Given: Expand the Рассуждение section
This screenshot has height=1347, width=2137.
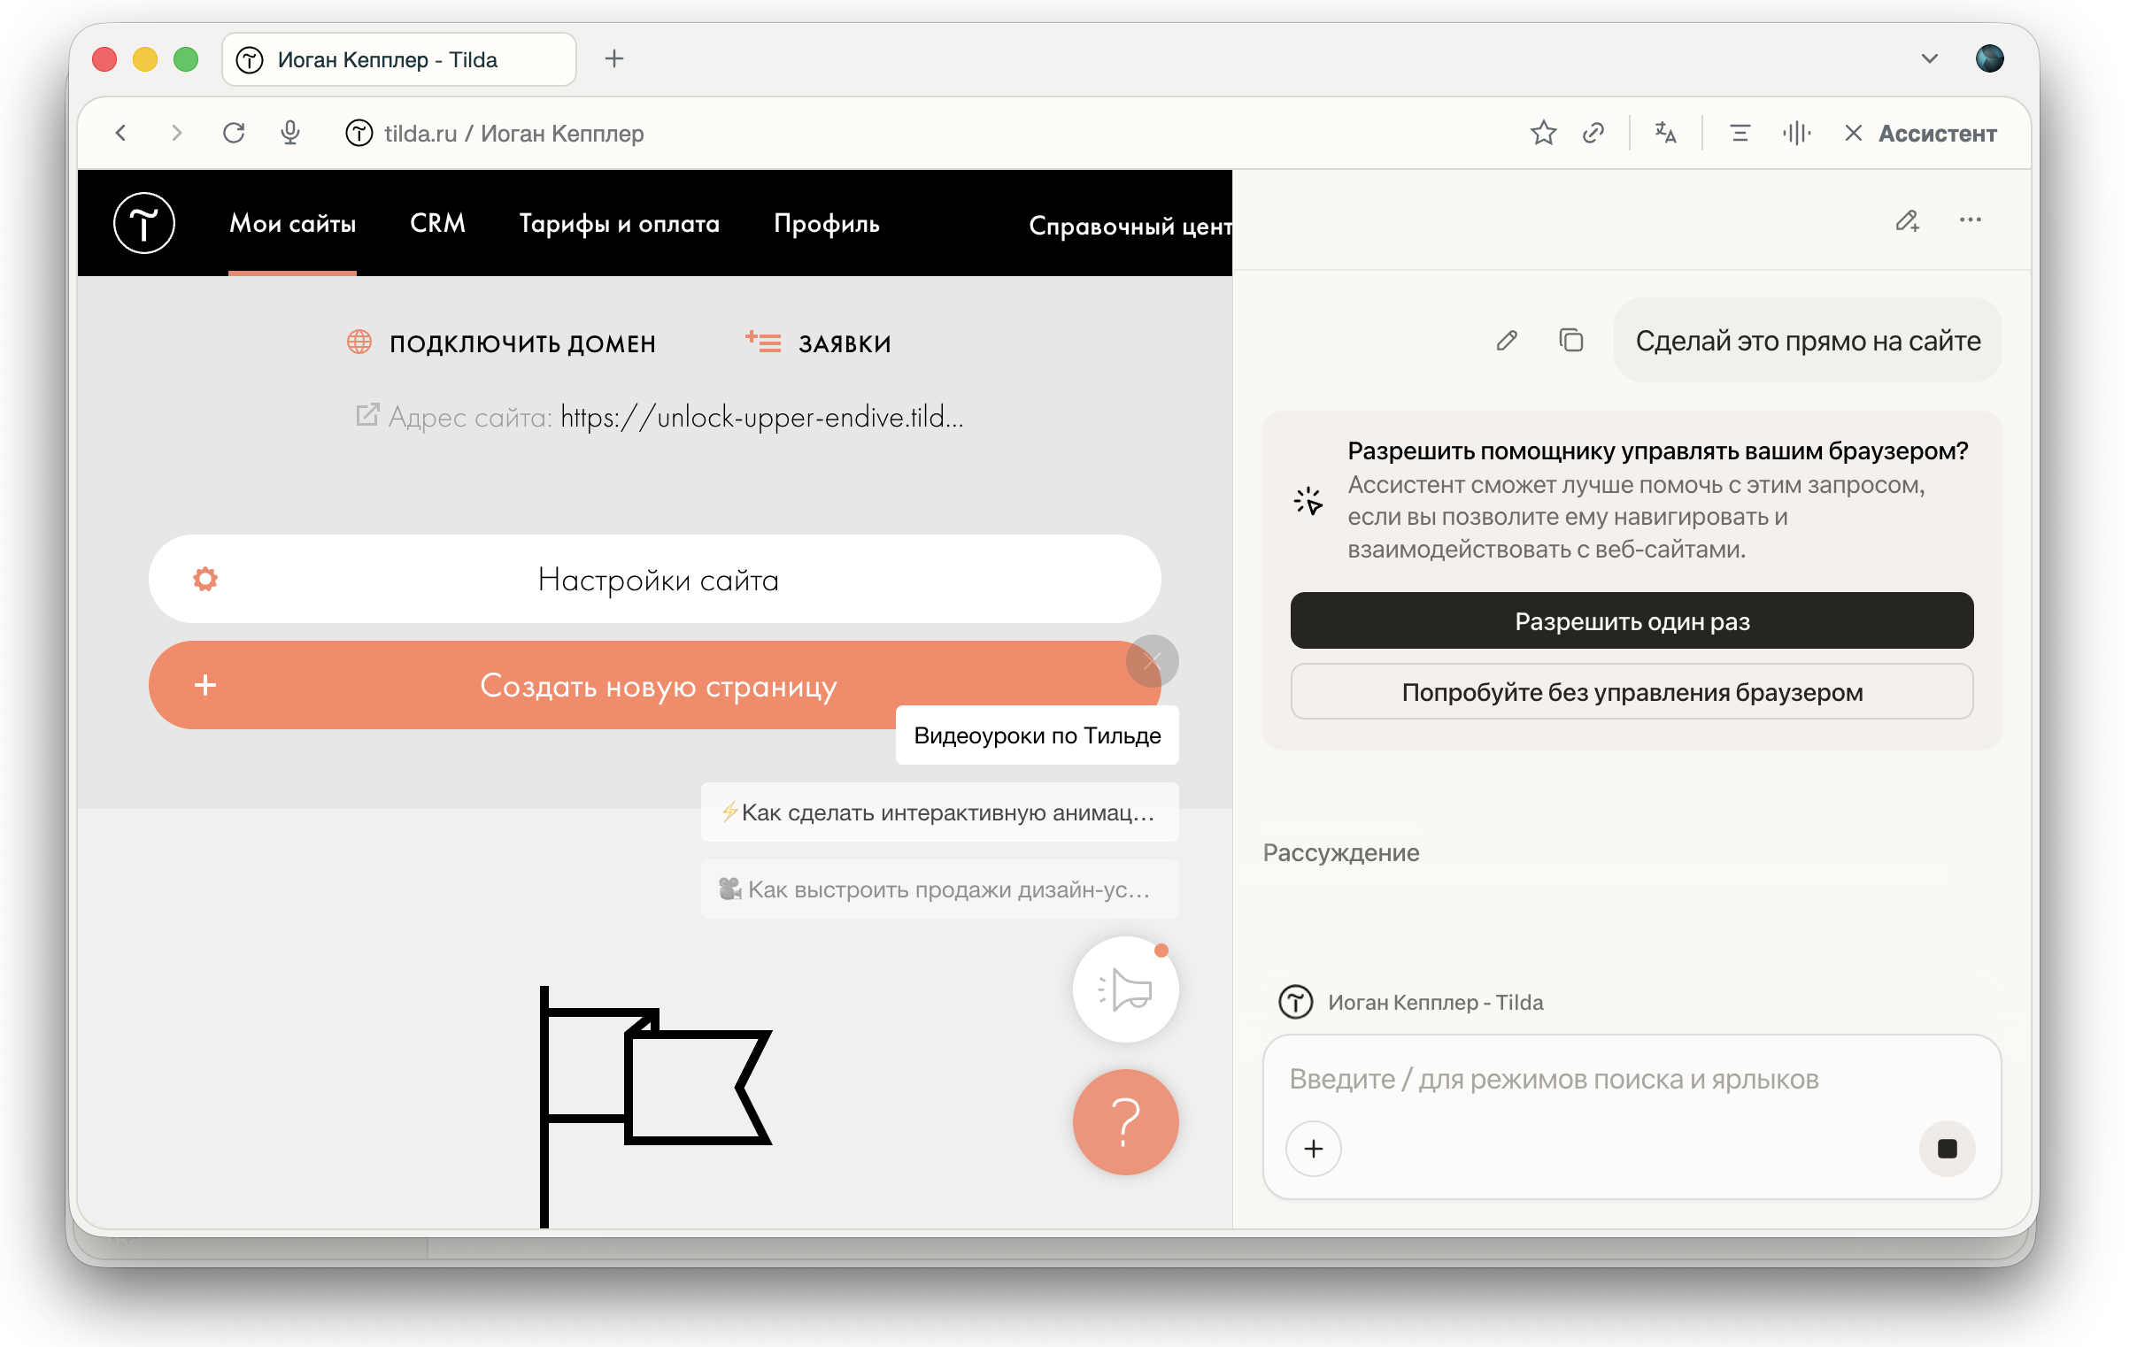Looking at the screenshot, I should [1341, 853].
